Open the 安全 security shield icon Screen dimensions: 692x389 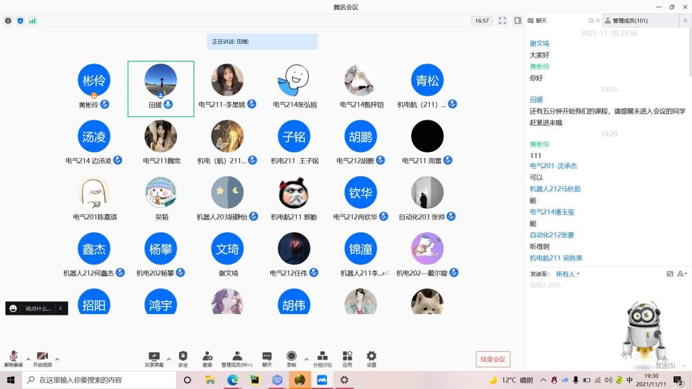[183, 357]
